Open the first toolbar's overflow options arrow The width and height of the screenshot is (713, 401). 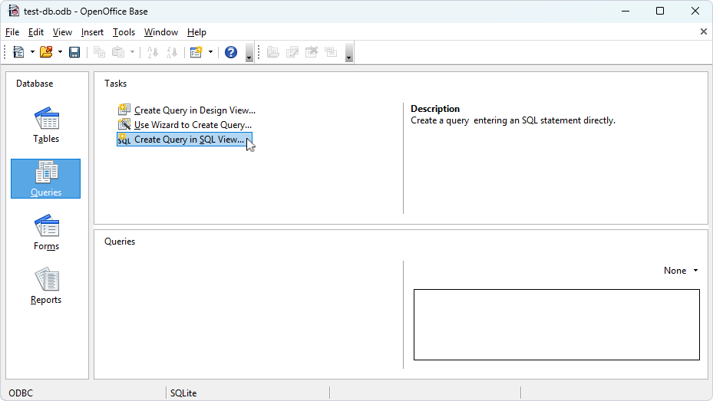point(249,52)
